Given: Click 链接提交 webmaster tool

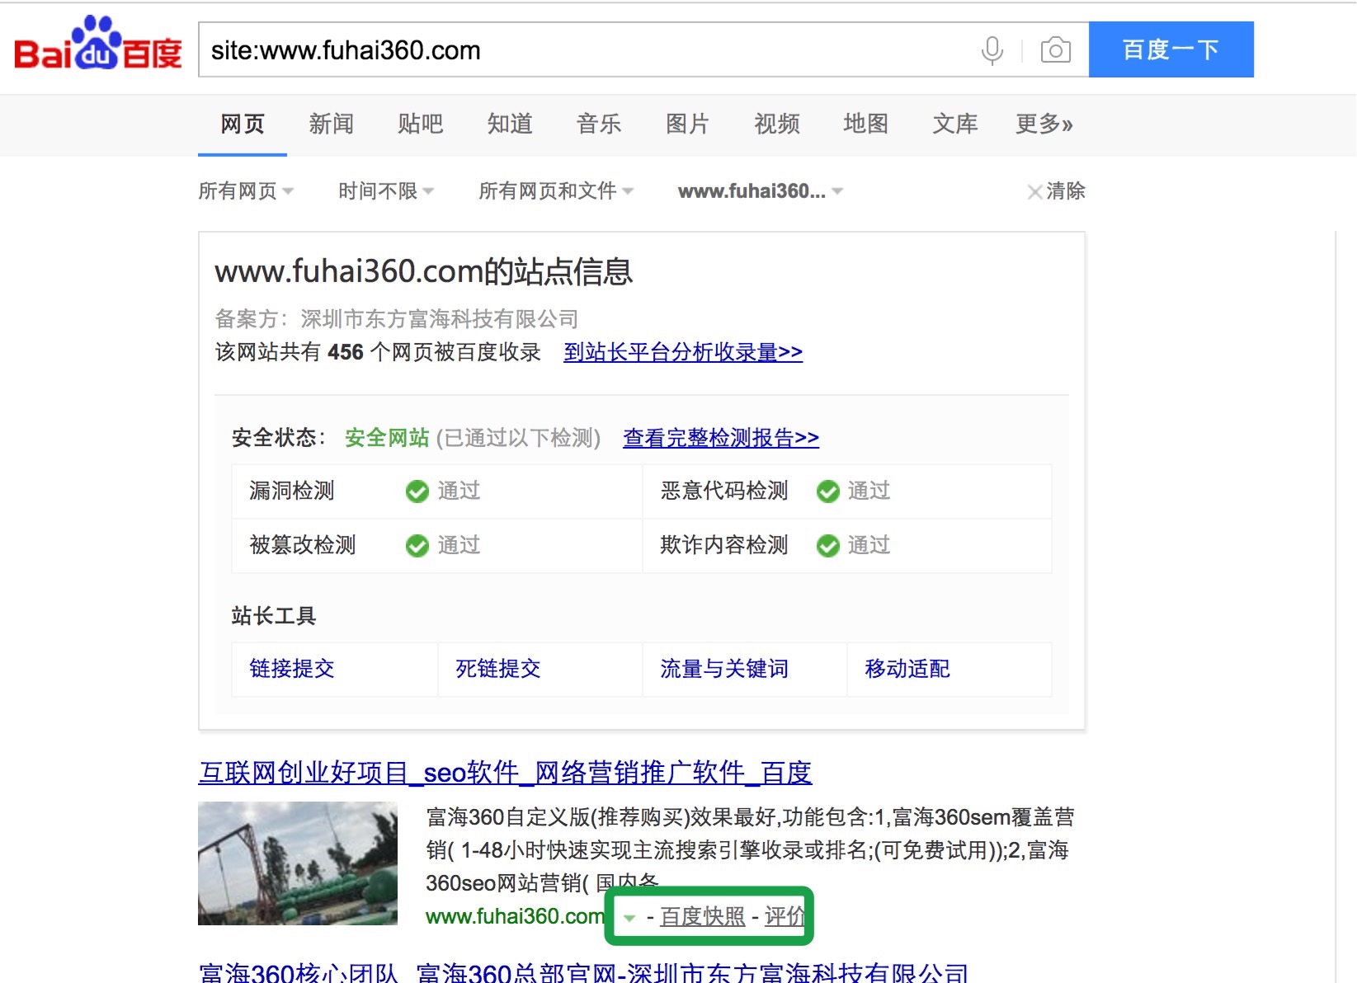Looking at the screenshot, I should (292, 669).
